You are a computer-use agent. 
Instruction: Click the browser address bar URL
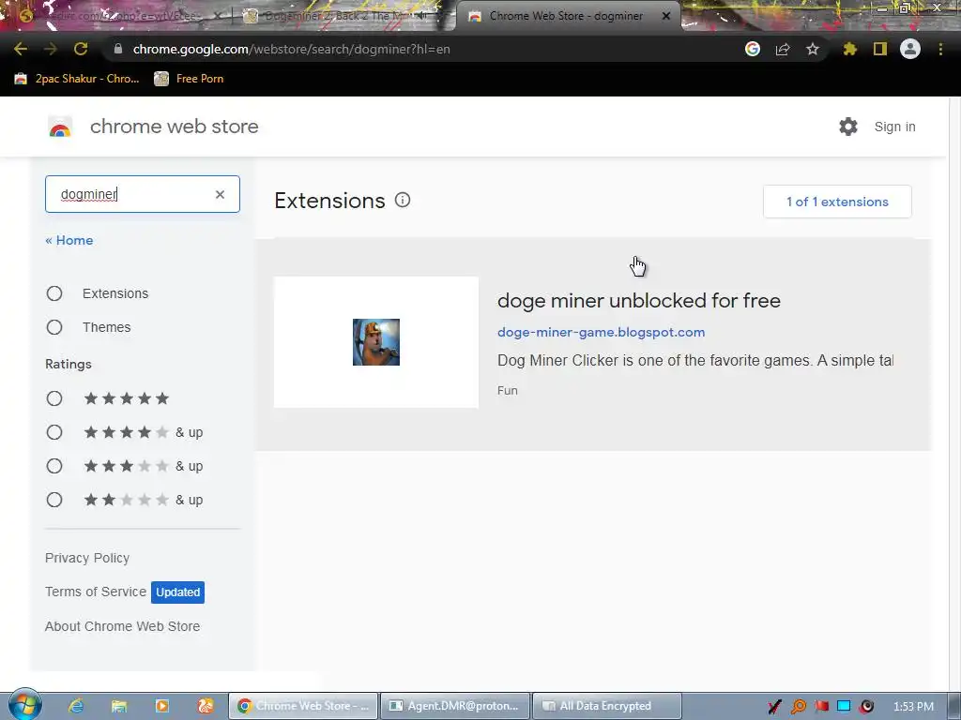(x=292, y=49)
